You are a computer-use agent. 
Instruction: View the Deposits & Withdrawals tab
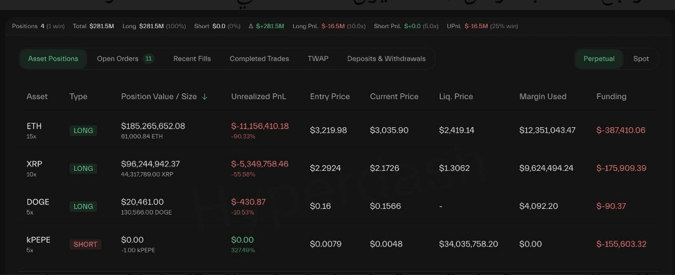point(386,59)
